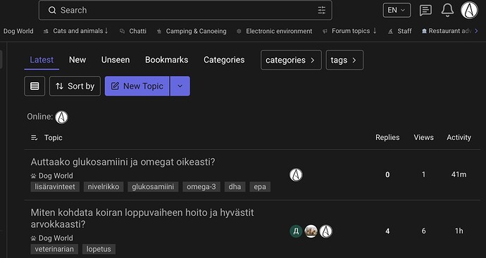Screen dimensions: 486x258
Task: Switch to New tab
Action: pyautogui.click(x=77, y=60)
